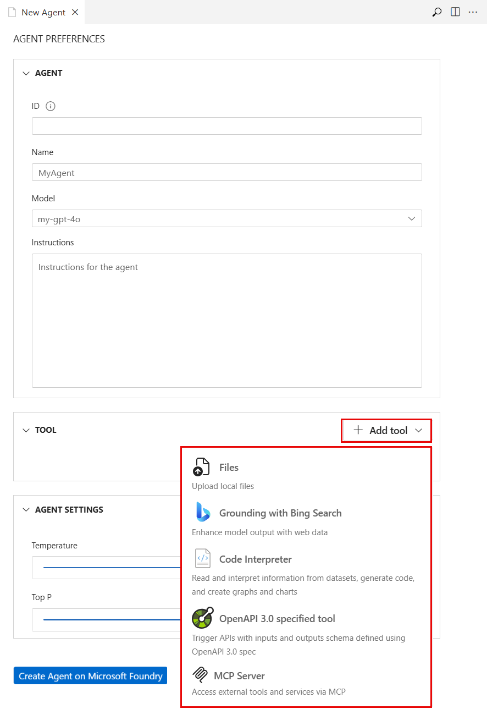Click the plus icon on Add tool
This screenshot has height=720, width=487.
358,430
